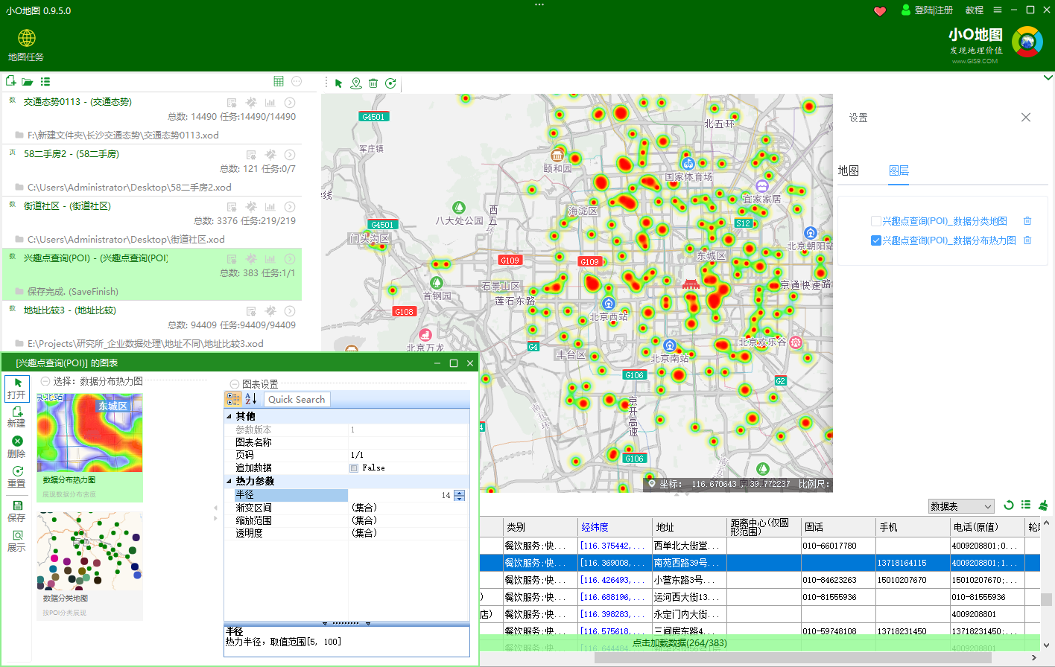Click 保存 icon in chart window sidebar
This screenshot has height=667, width=1055.
[16, 511]
